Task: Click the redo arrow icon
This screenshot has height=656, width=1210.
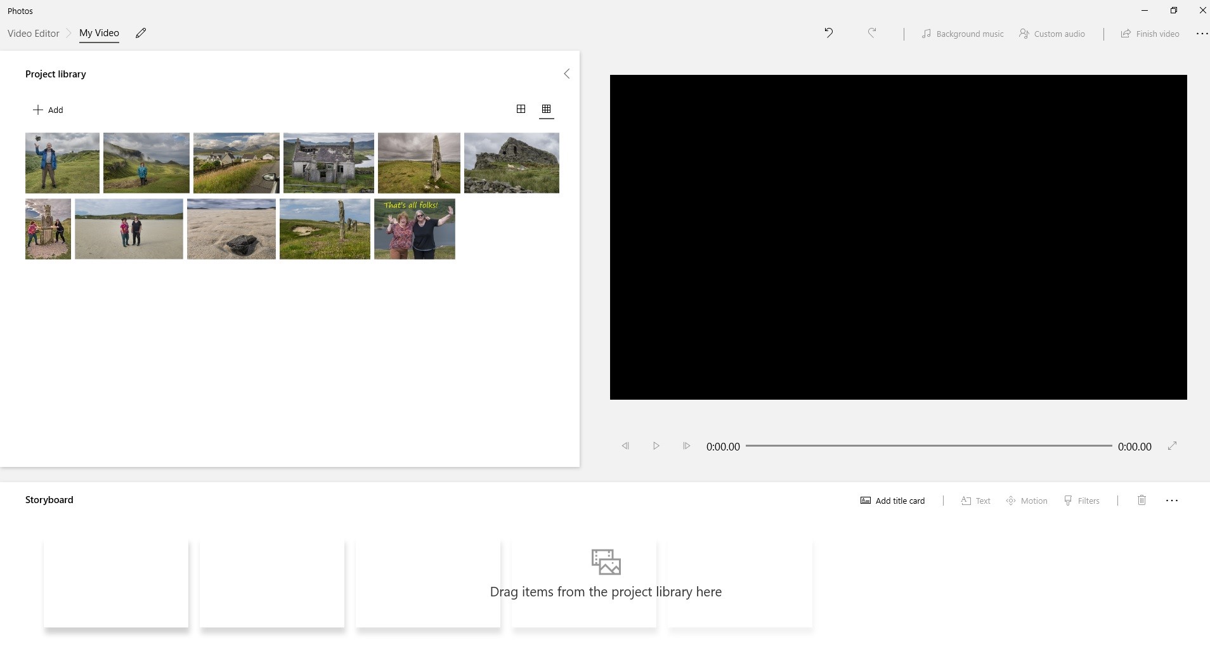Action: point(872,33)
